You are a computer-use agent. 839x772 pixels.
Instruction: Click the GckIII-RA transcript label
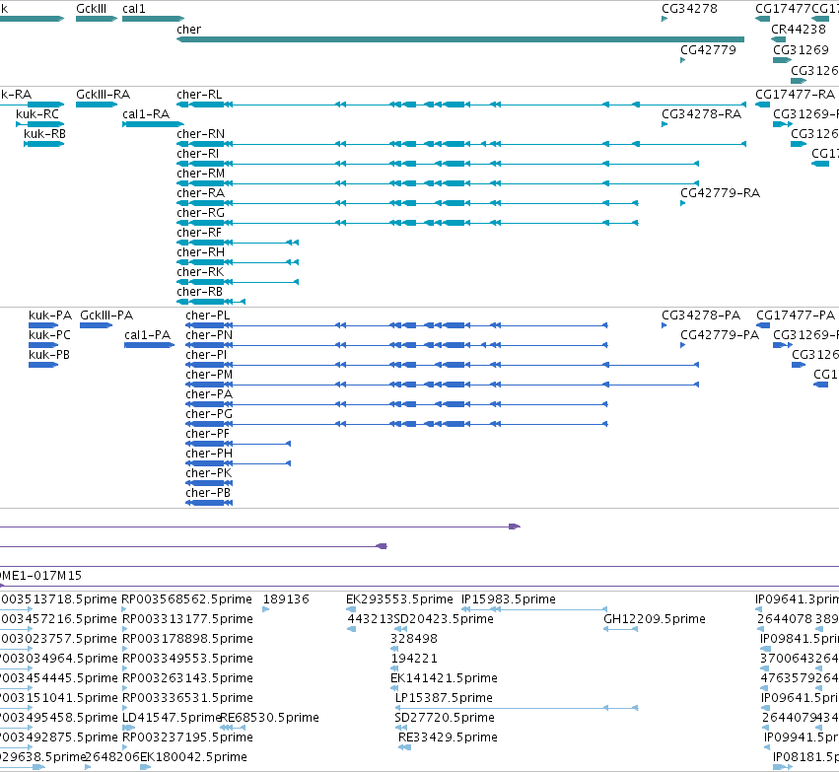103,95
